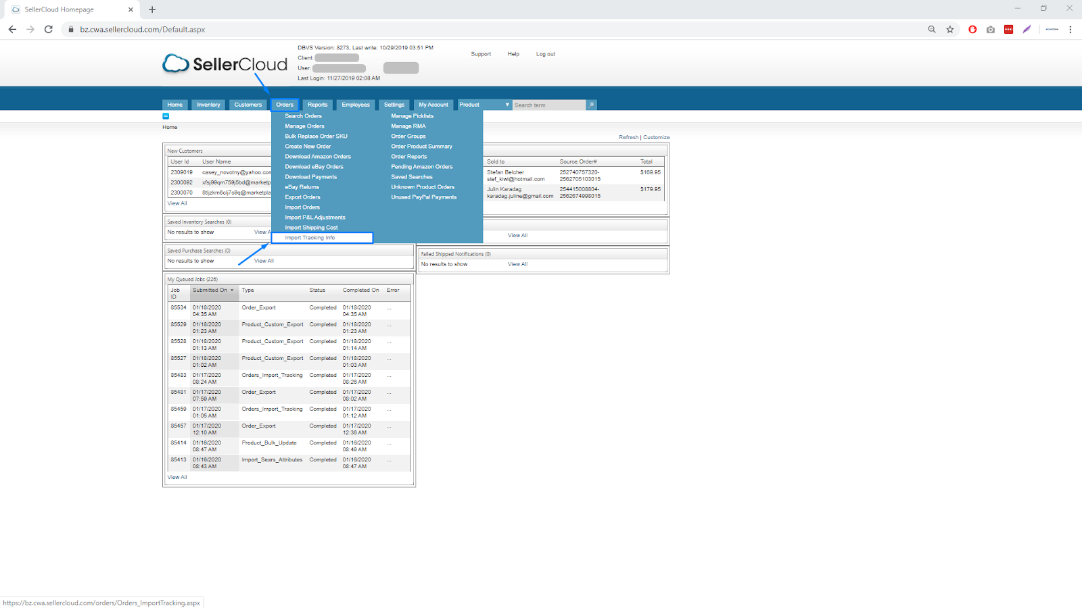The width and height of the screenshot is (1082, 608).
Task: Choose Bulk Replace Order SKU
Action: 316,136
